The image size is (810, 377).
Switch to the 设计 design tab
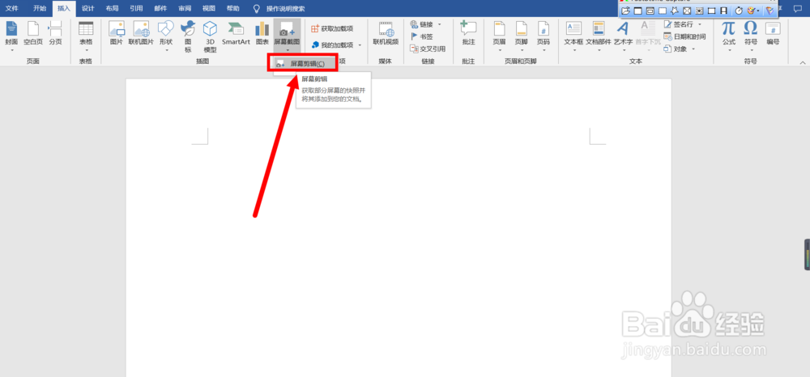coord(87,9)
